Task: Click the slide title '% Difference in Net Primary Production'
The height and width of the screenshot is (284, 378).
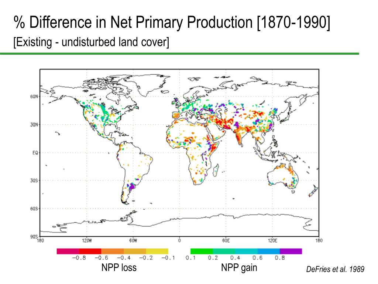Action: coord(134,22)
